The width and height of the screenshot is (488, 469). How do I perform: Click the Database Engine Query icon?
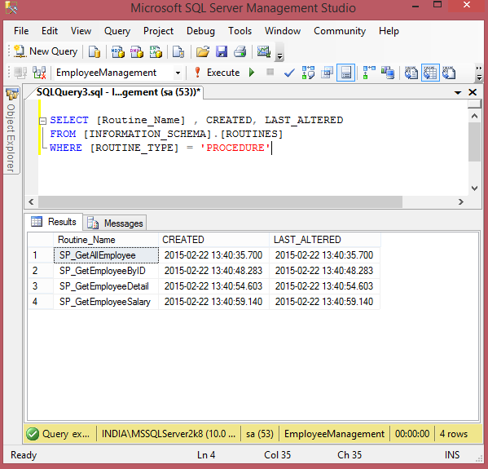(95, 51)
